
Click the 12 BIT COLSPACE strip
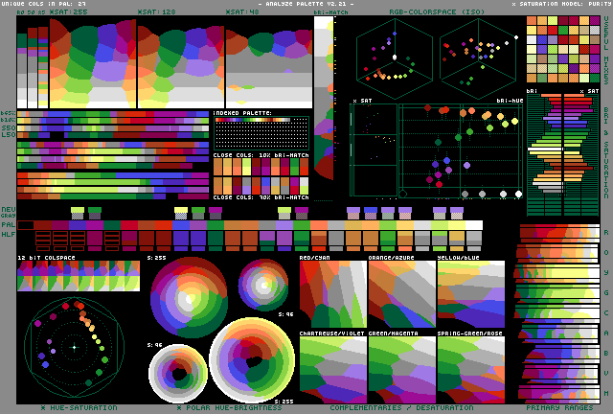79,276
